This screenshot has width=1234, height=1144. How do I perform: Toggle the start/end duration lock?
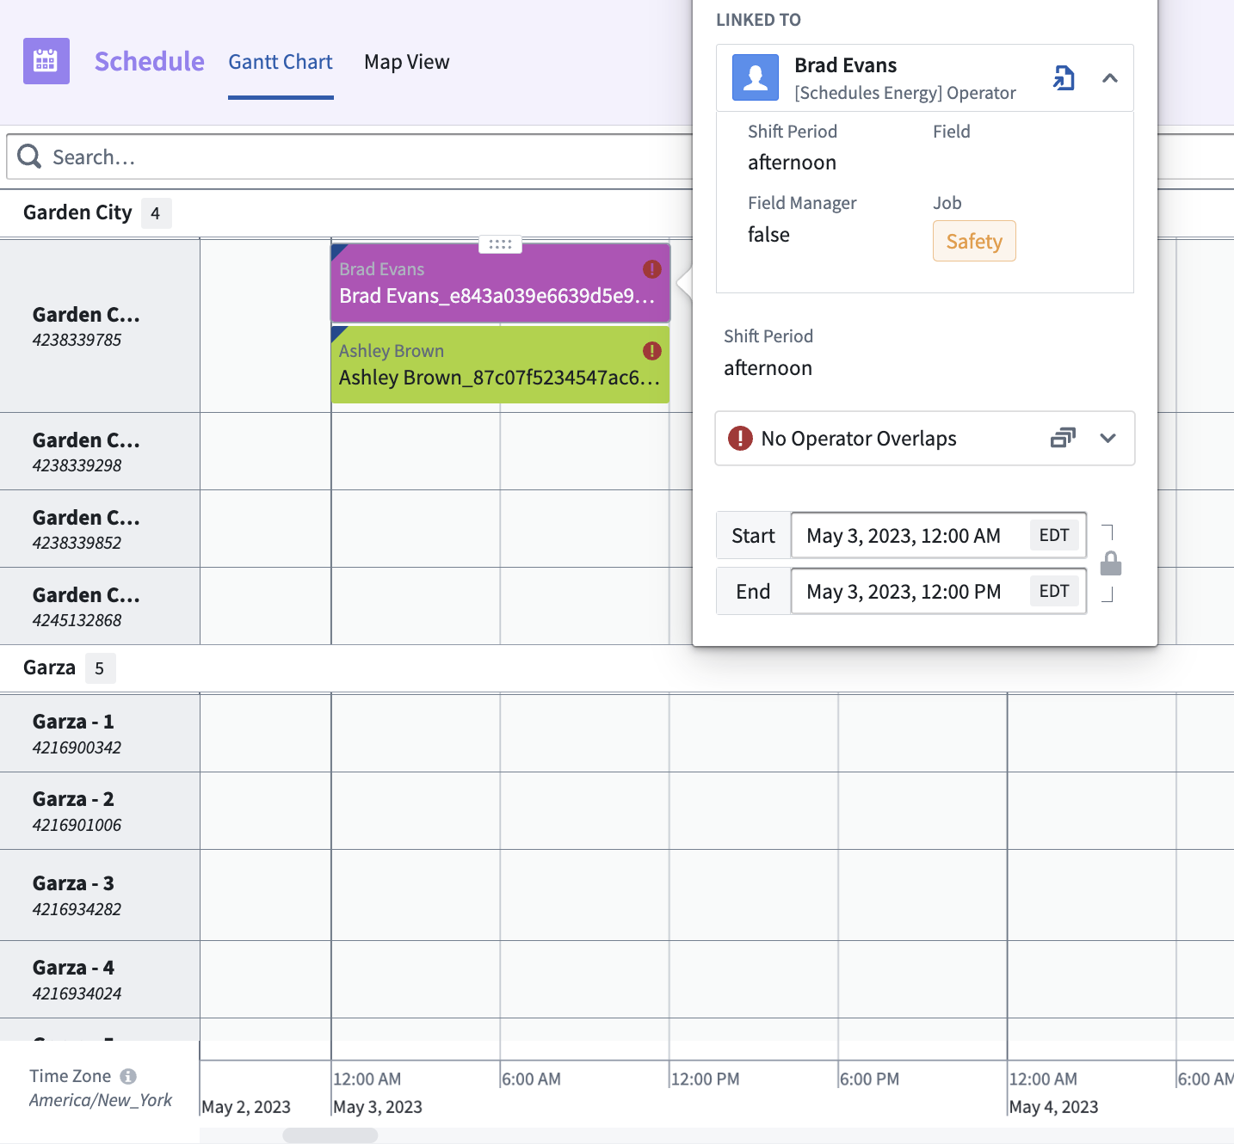point(1111,563)
